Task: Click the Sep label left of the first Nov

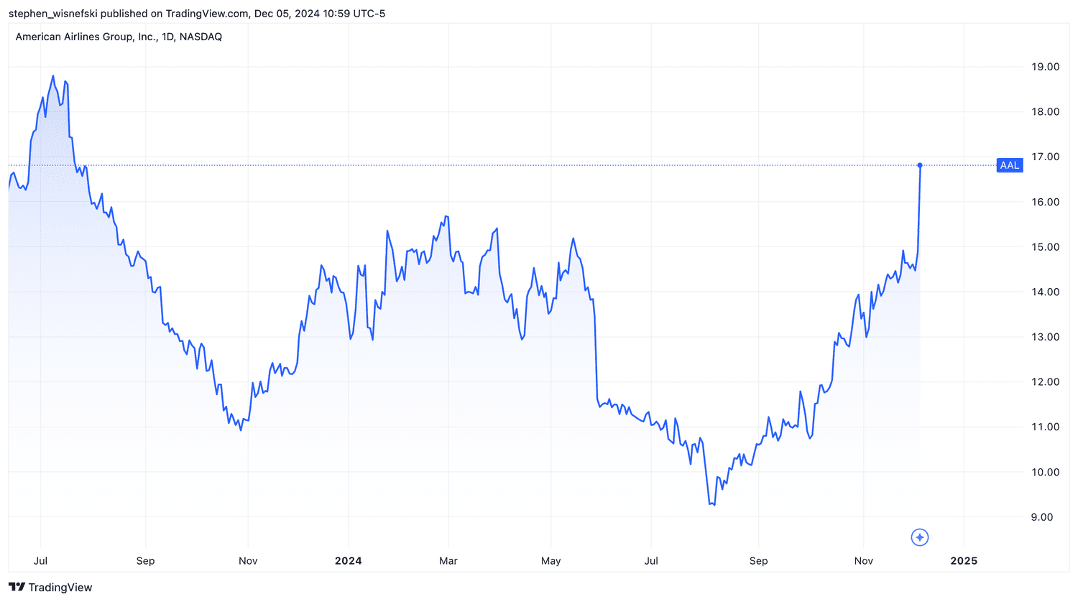Action: pos(145,560)
